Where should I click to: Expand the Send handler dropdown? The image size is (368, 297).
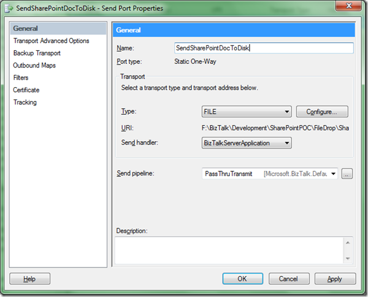point(247,143)
